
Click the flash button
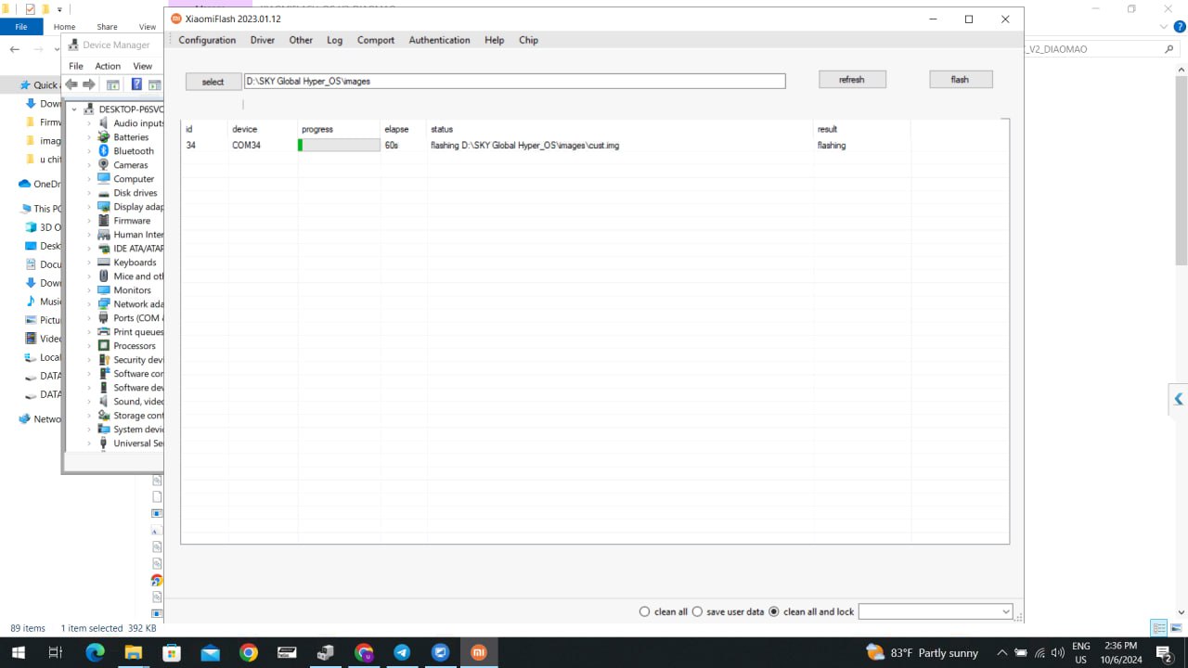[x=961, y=80]
